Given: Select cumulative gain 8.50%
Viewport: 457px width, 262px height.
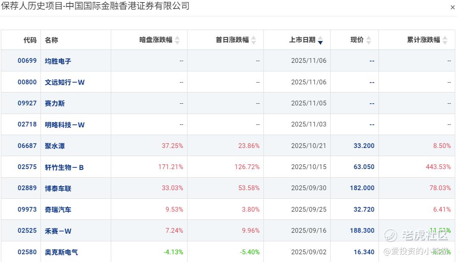Looking at the screenshot, I should 442,145.
